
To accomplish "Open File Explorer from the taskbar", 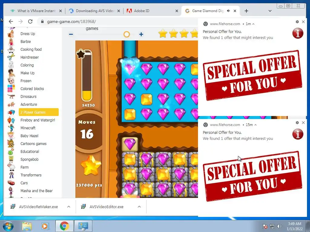I will point(27,226).
